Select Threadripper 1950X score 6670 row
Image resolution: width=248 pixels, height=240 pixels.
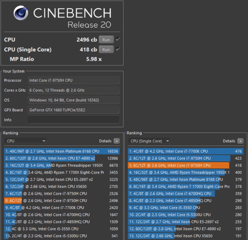click(62, 165)
